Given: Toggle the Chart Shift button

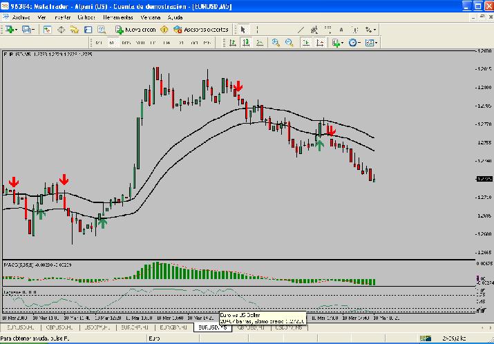Looking at the screenshot, I should [x=320, y=43].
